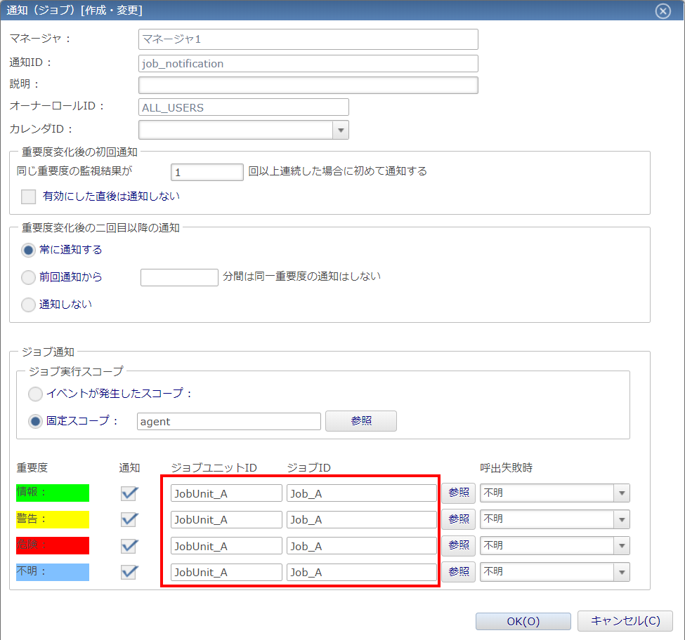Screen dimensions: 685x640
Task: Focus ジョブID field in 危険 row
Action: (x=362, y=546)
